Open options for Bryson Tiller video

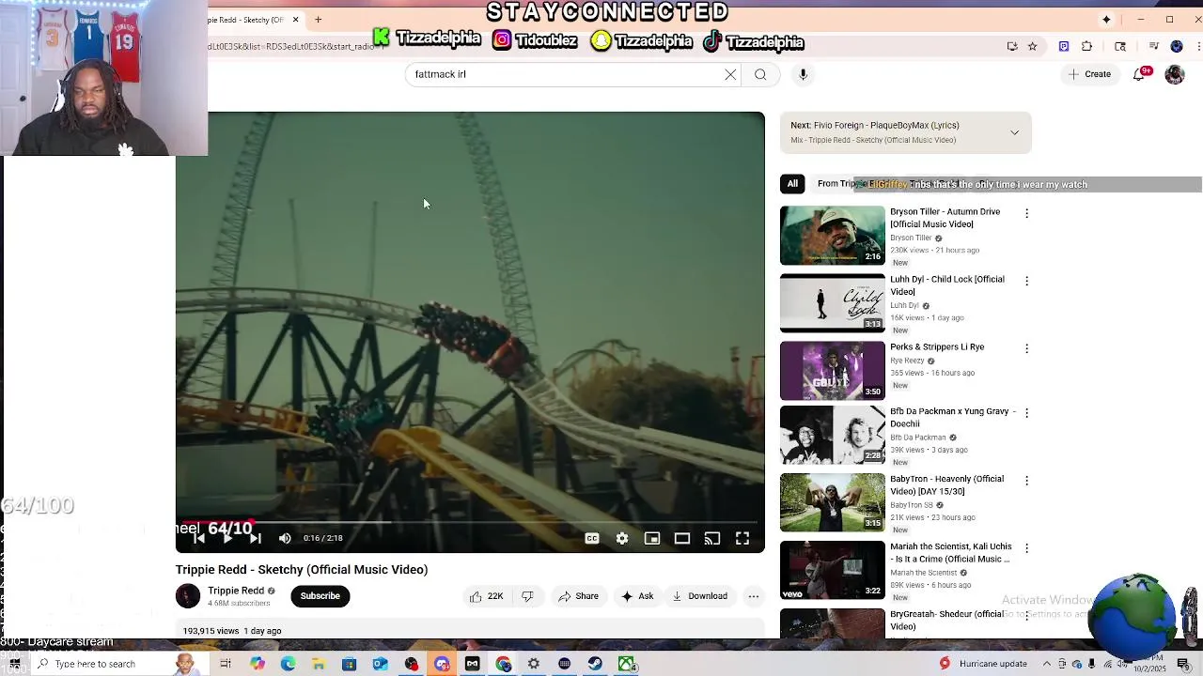(1026, 213)
